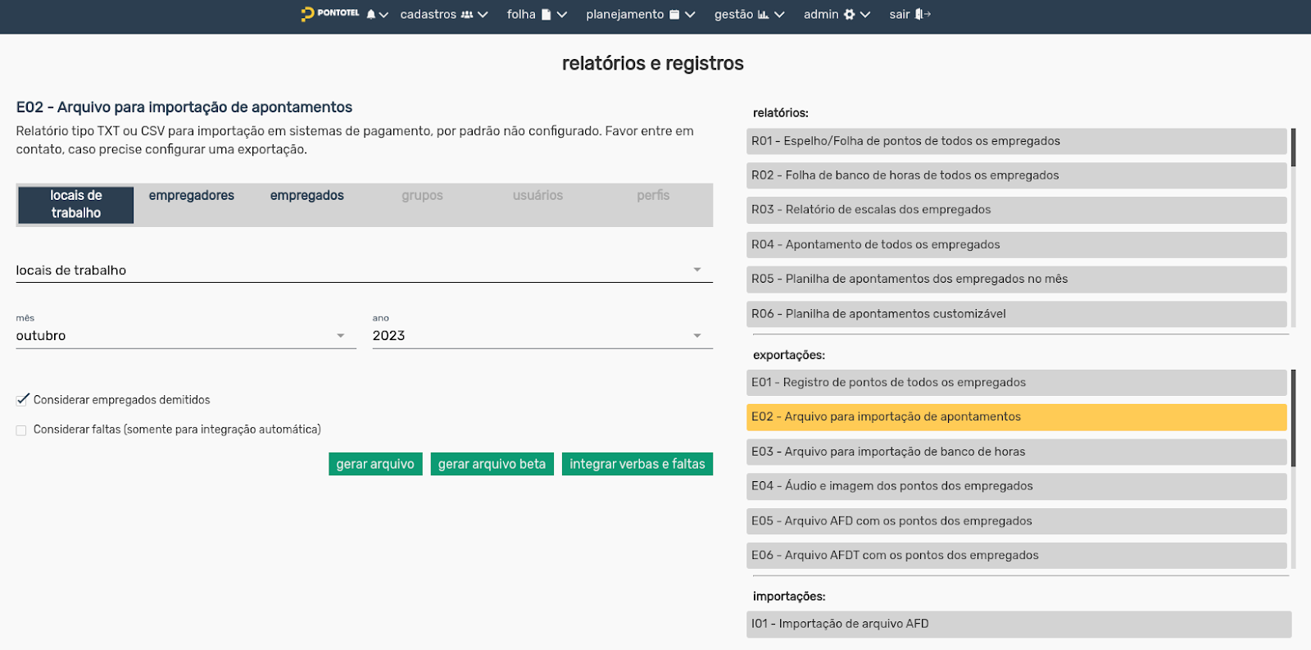Switch to the empregados tab

click(307, 195)
